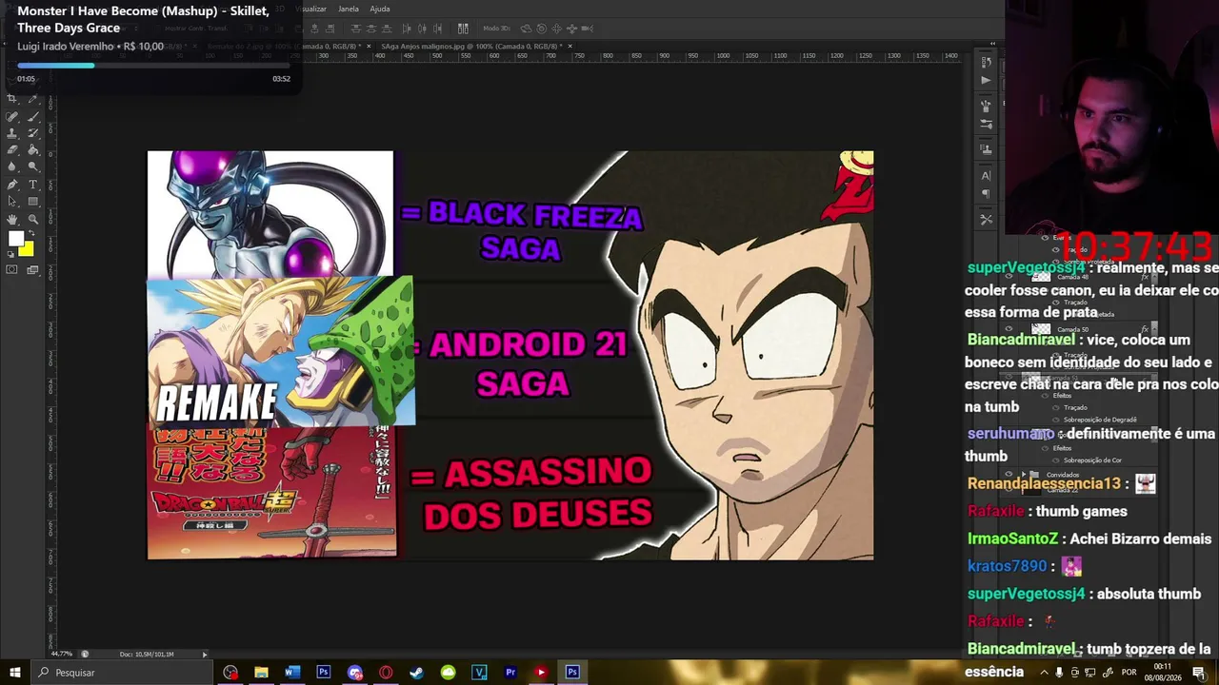Select the Brush tool

(x=33, y=116)
